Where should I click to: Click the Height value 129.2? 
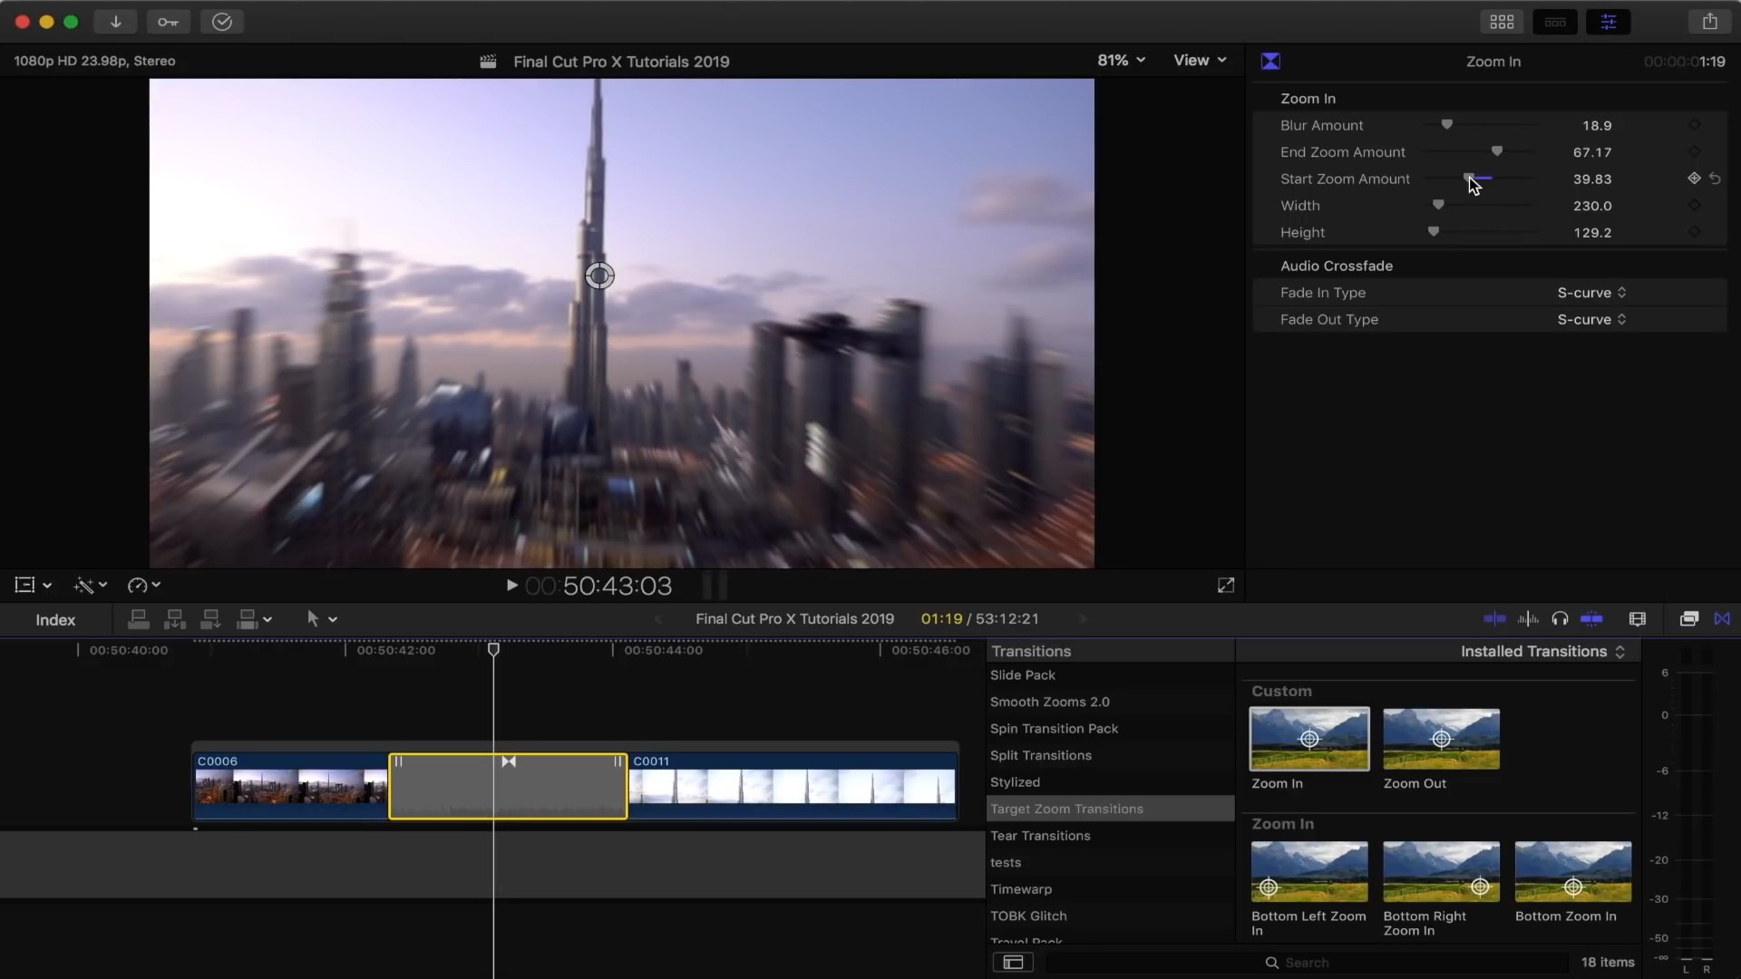pyautogui.click(x=1592, y=232)
